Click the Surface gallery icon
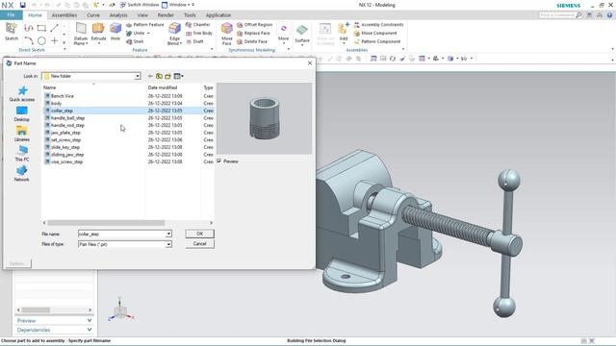Screen dimensions: 616x346 point(302,30)
